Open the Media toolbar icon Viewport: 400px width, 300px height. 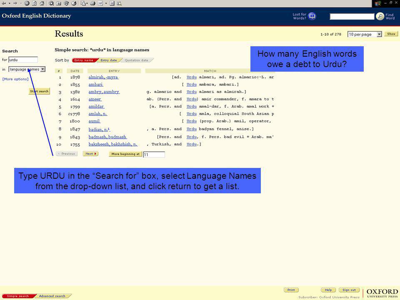66,3
